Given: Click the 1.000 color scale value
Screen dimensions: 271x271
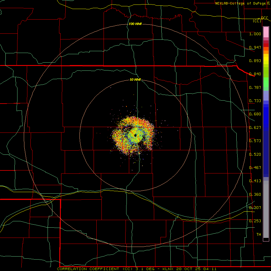Looking at the screenshot, I should (255, 34).
